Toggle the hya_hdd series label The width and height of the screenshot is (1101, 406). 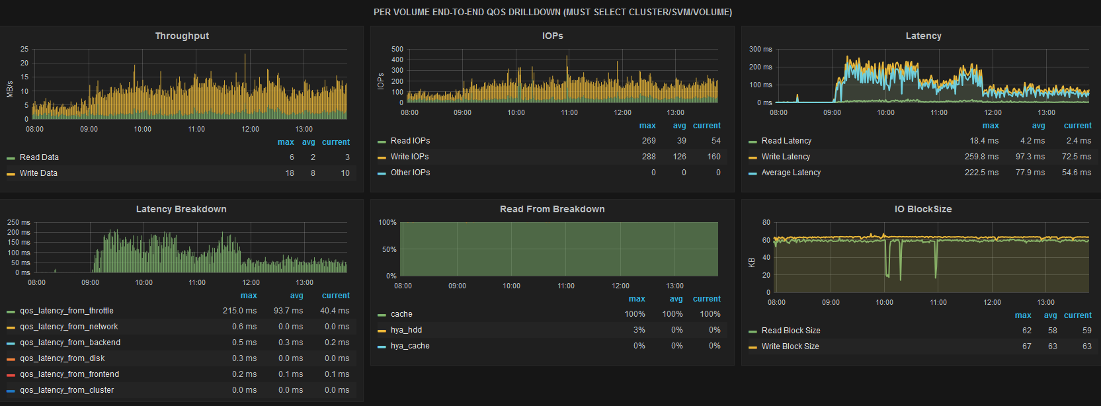click(x=406, y=330)
